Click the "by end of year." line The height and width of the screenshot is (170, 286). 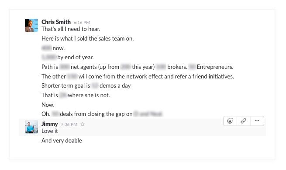[68, 58]
